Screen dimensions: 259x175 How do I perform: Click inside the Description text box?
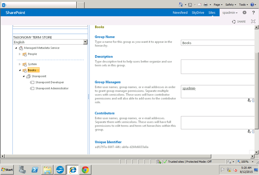218,66
